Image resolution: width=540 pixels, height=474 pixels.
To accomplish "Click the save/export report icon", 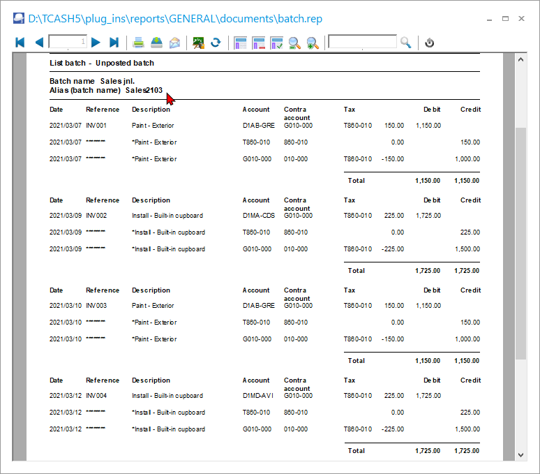I will [x=157, y=43].
